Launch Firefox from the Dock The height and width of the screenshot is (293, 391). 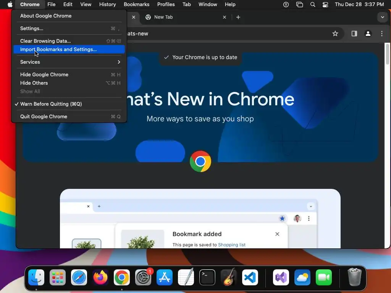point(100,277)
